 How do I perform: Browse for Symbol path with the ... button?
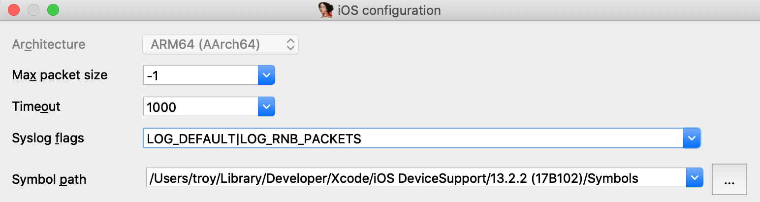729,179
